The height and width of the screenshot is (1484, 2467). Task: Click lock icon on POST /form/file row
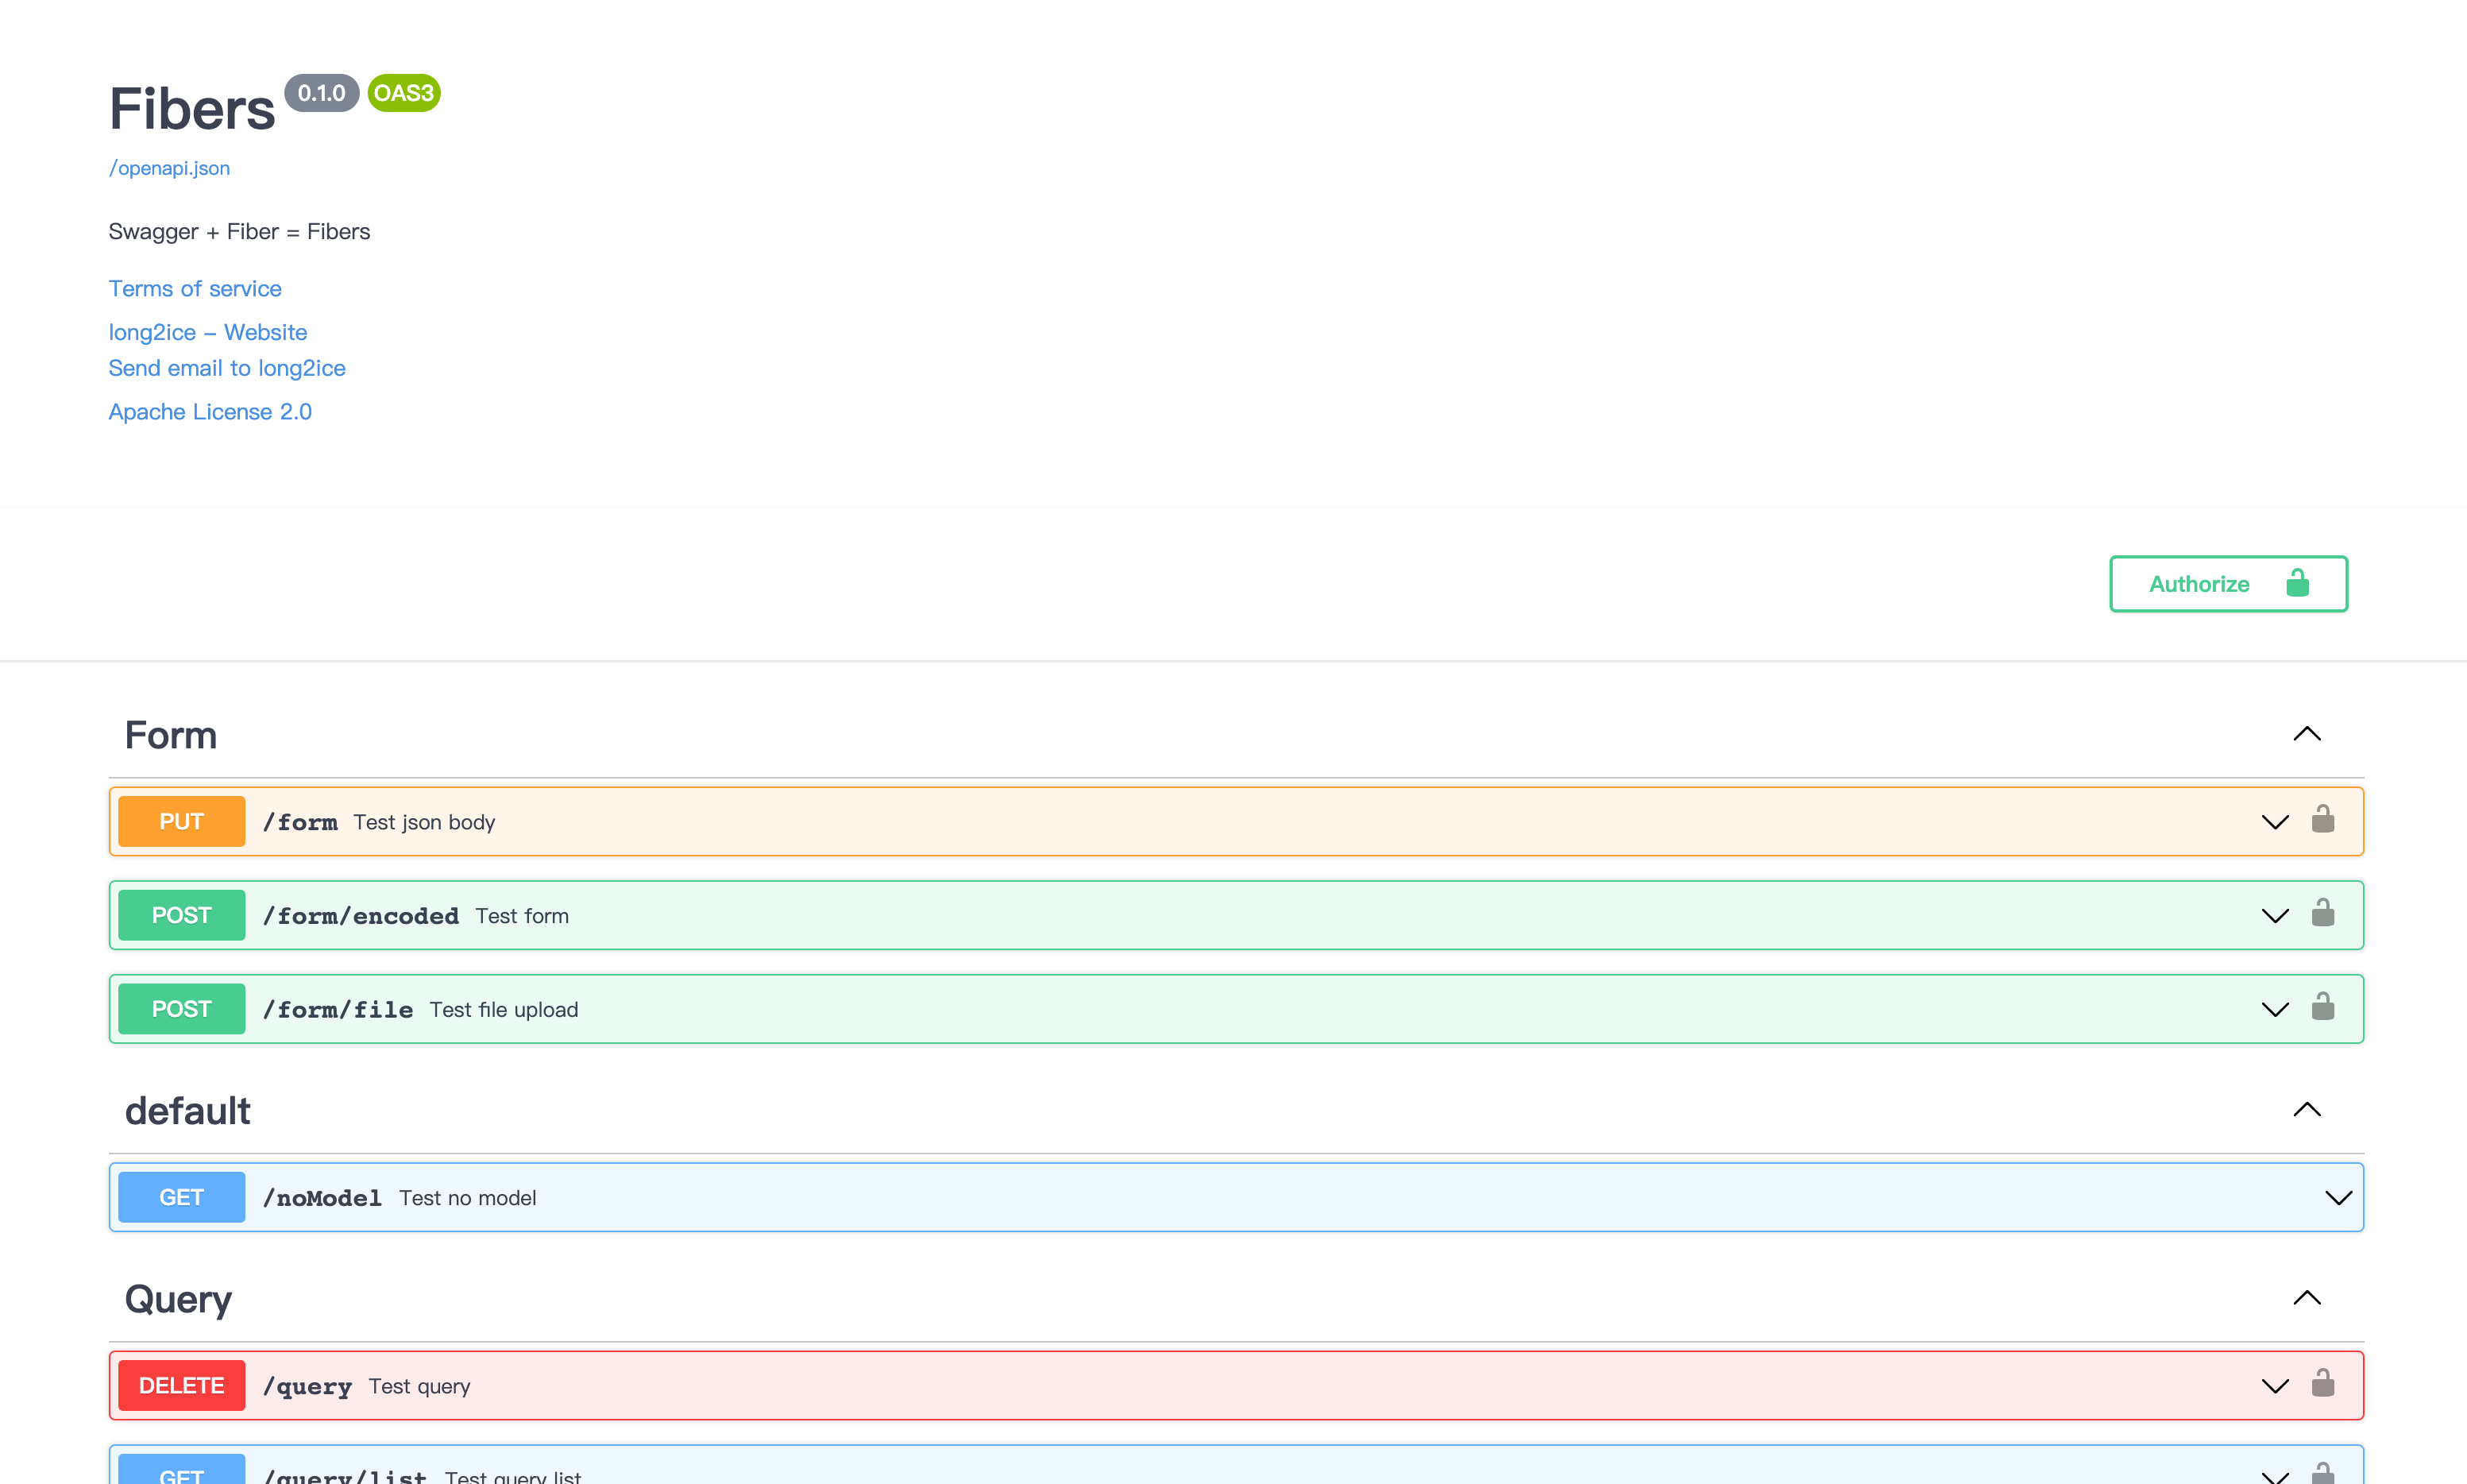[2323, 1007]
